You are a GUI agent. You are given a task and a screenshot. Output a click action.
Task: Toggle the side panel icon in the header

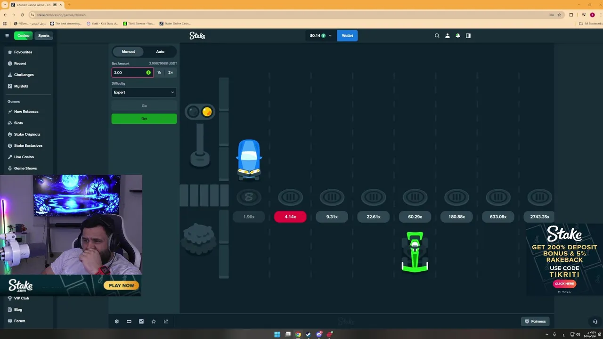[x=468, y=36]
